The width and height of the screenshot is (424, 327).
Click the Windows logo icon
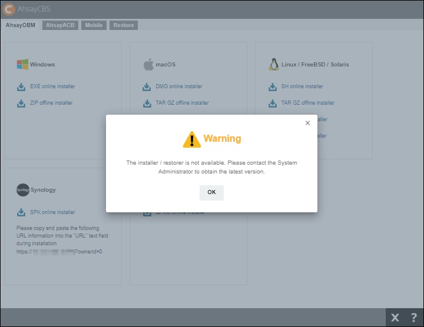click(x=22, y=65)
